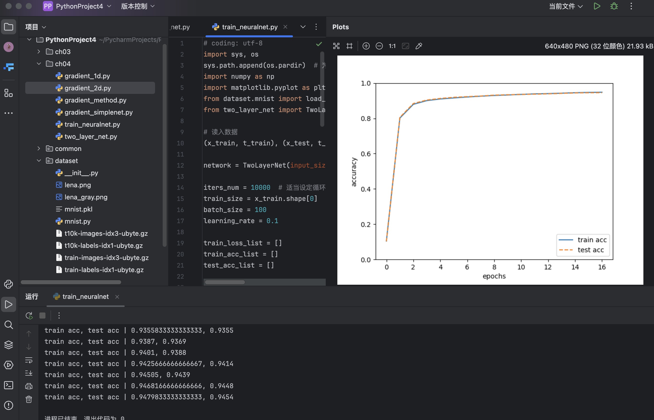Toggle scroll to end of output
654x420 pixels.
[29, 373]
